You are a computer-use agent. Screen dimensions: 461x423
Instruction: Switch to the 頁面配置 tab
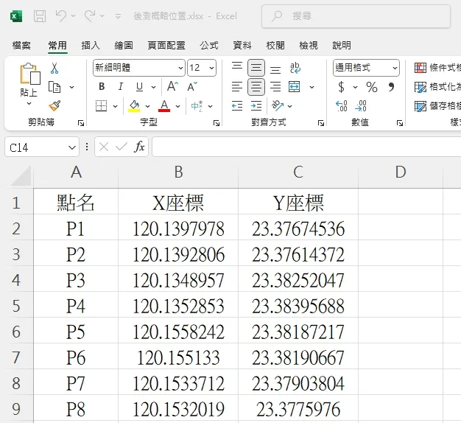coord(166,45)
